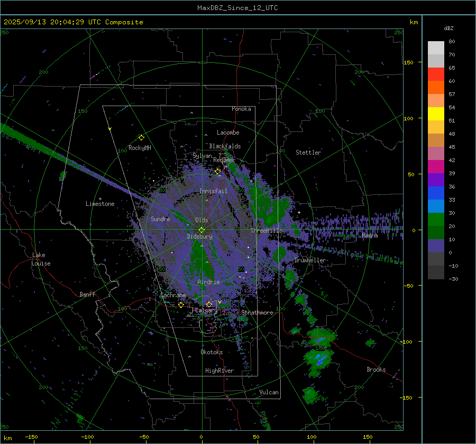This screenshot has width=476, height=444.
Task: Click the Limestone label
Action: (x=100, y=204)
